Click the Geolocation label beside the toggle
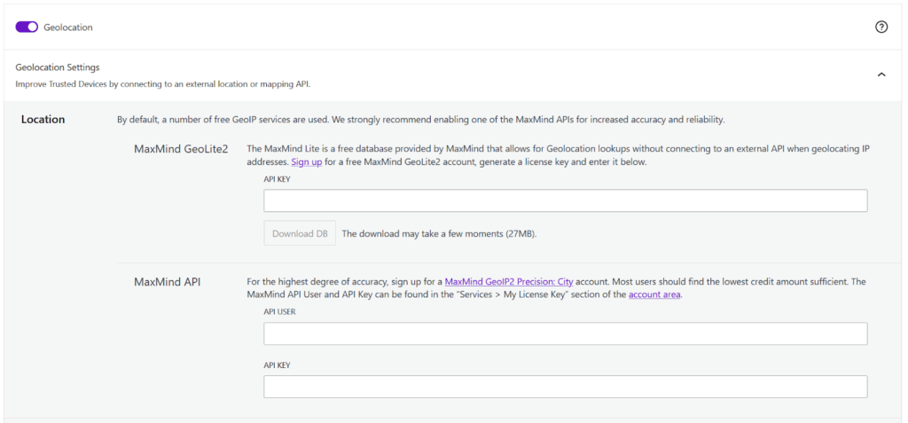 coord(68,27)
